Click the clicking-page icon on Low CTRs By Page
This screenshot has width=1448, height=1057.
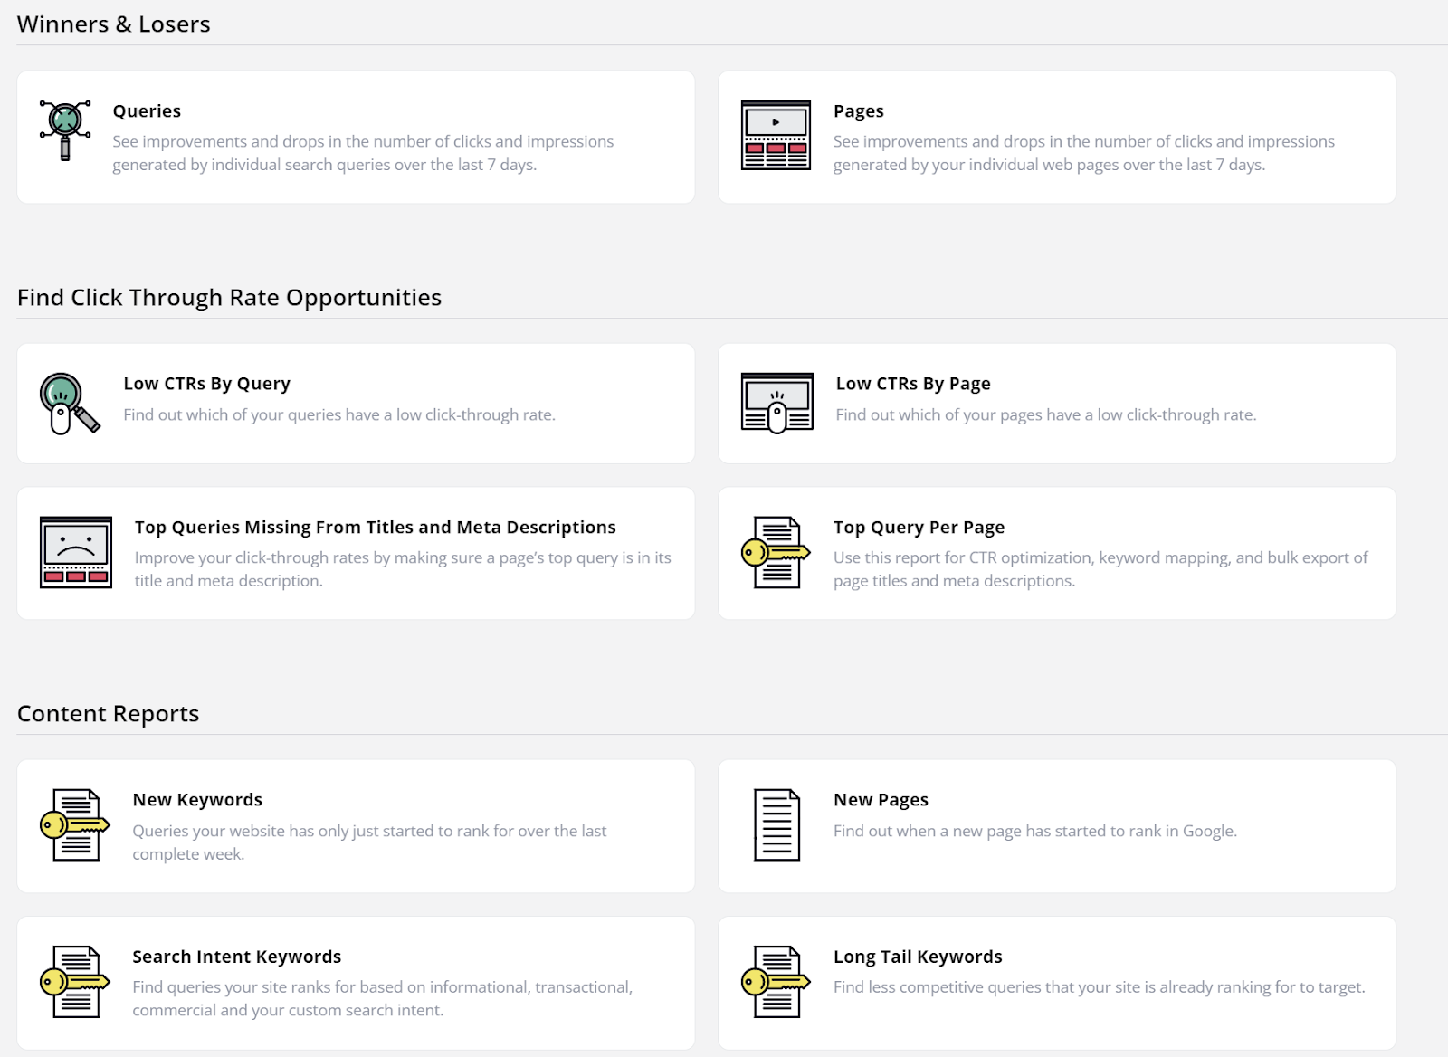[776, 402]
